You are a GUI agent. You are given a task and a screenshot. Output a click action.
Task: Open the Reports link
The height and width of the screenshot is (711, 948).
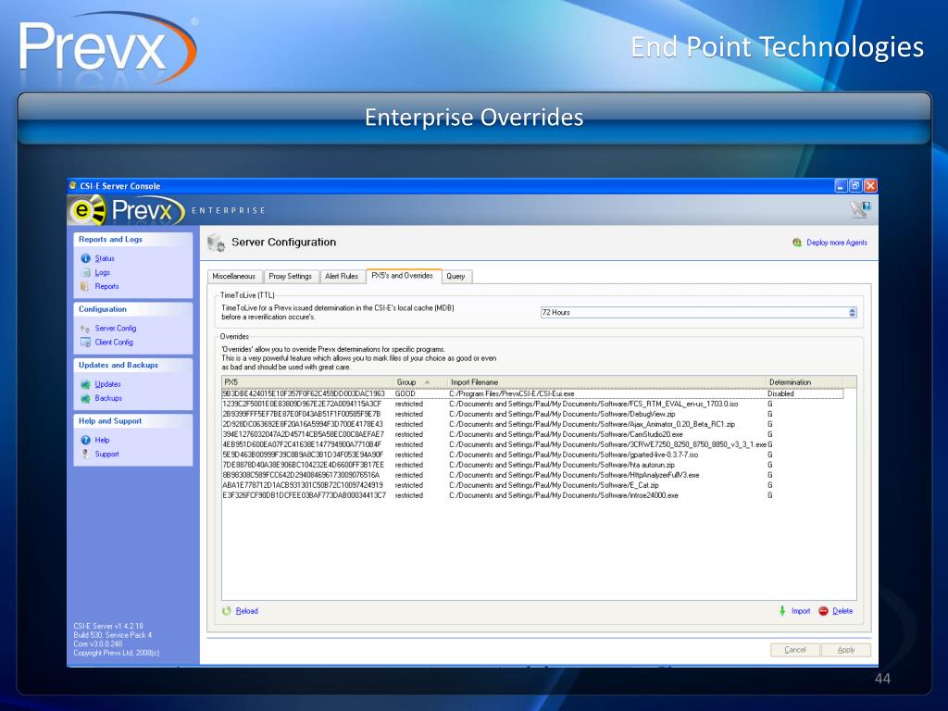[107, 287]
